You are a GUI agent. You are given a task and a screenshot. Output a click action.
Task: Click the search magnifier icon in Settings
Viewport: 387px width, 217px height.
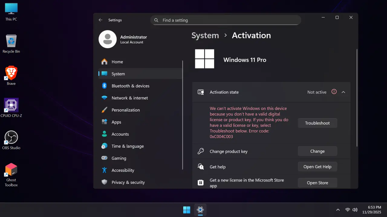[156, 20]
